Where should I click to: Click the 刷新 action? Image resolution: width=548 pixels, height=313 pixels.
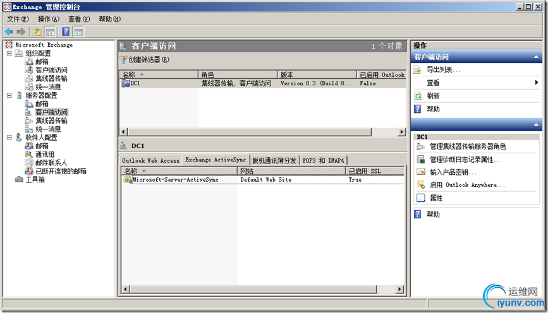click(x=433, y=96)
